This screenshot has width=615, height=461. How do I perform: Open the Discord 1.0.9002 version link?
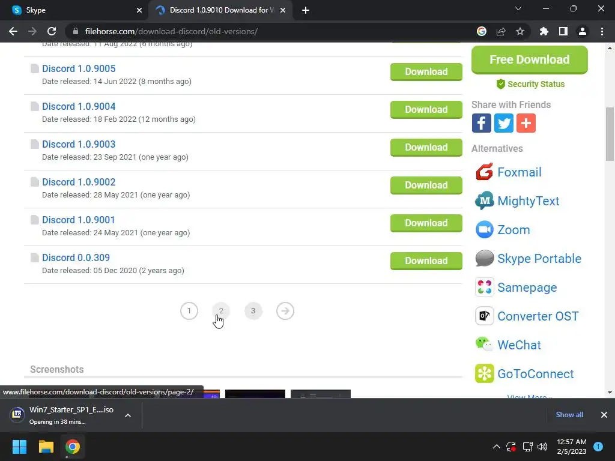point(79,182)
